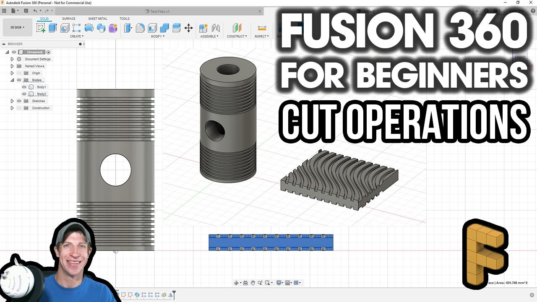Select the Test Files v1 document tab
The width and height of the screenshot is (537, 302).
coord(159,11)
